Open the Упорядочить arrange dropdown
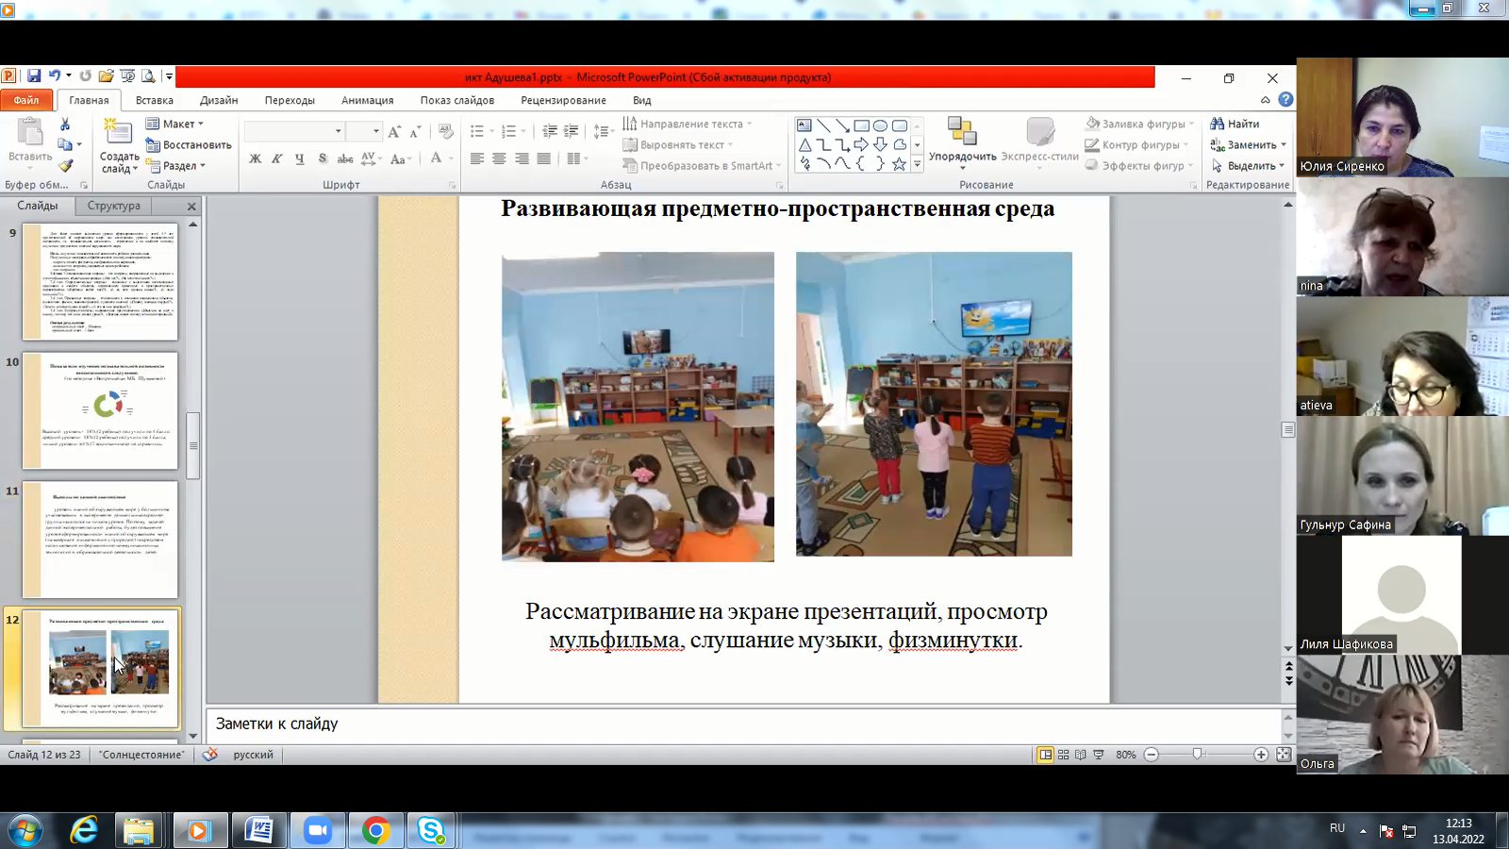The height and width of the screenshot is (849, 1509). 962,142
